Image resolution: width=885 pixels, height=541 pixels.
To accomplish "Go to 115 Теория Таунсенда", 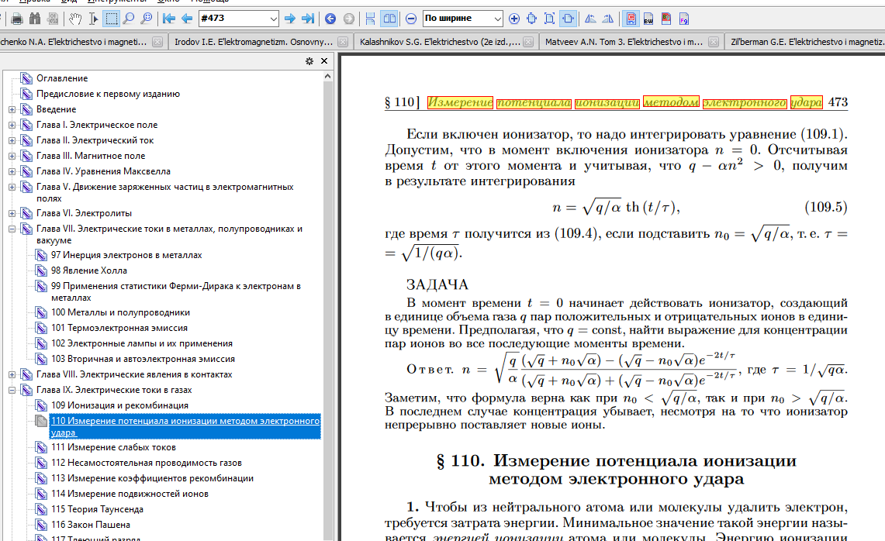I will coord(97,509).
